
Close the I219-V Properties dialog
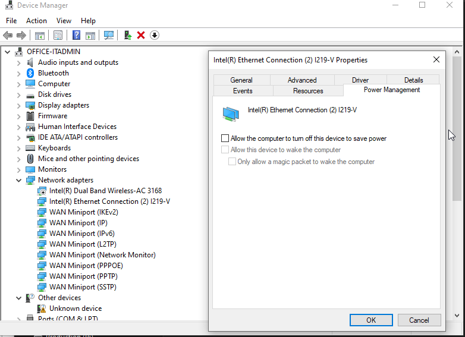(x=436, y=59)
